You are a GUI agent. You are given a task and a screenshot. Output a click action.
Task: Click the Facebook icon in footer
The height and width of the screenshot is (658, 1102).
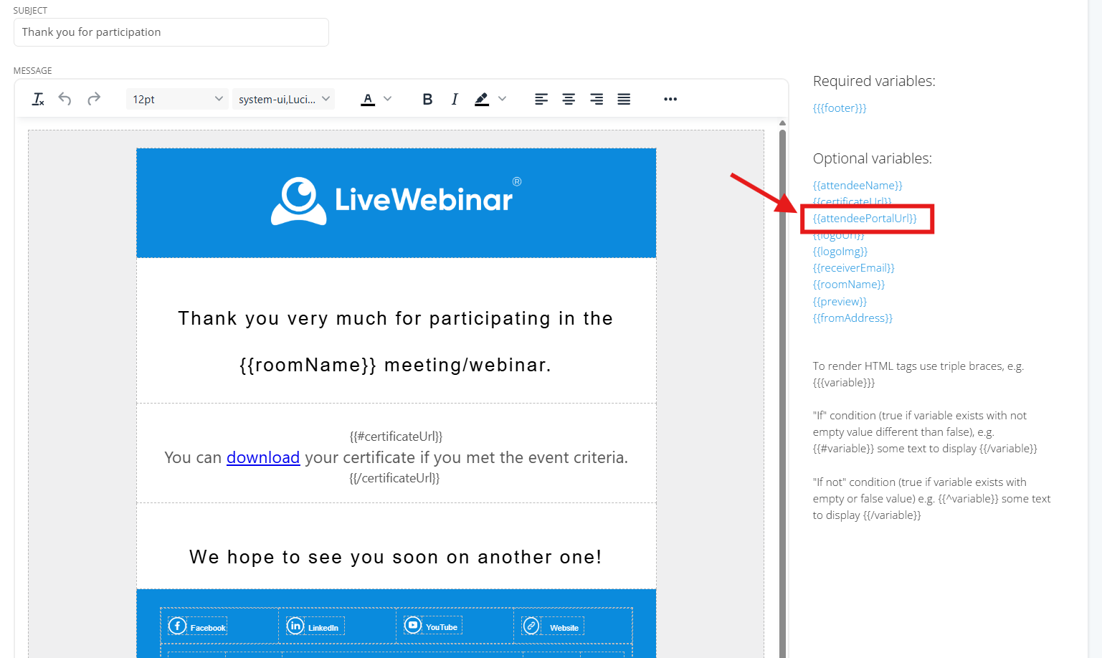point(177,626)
